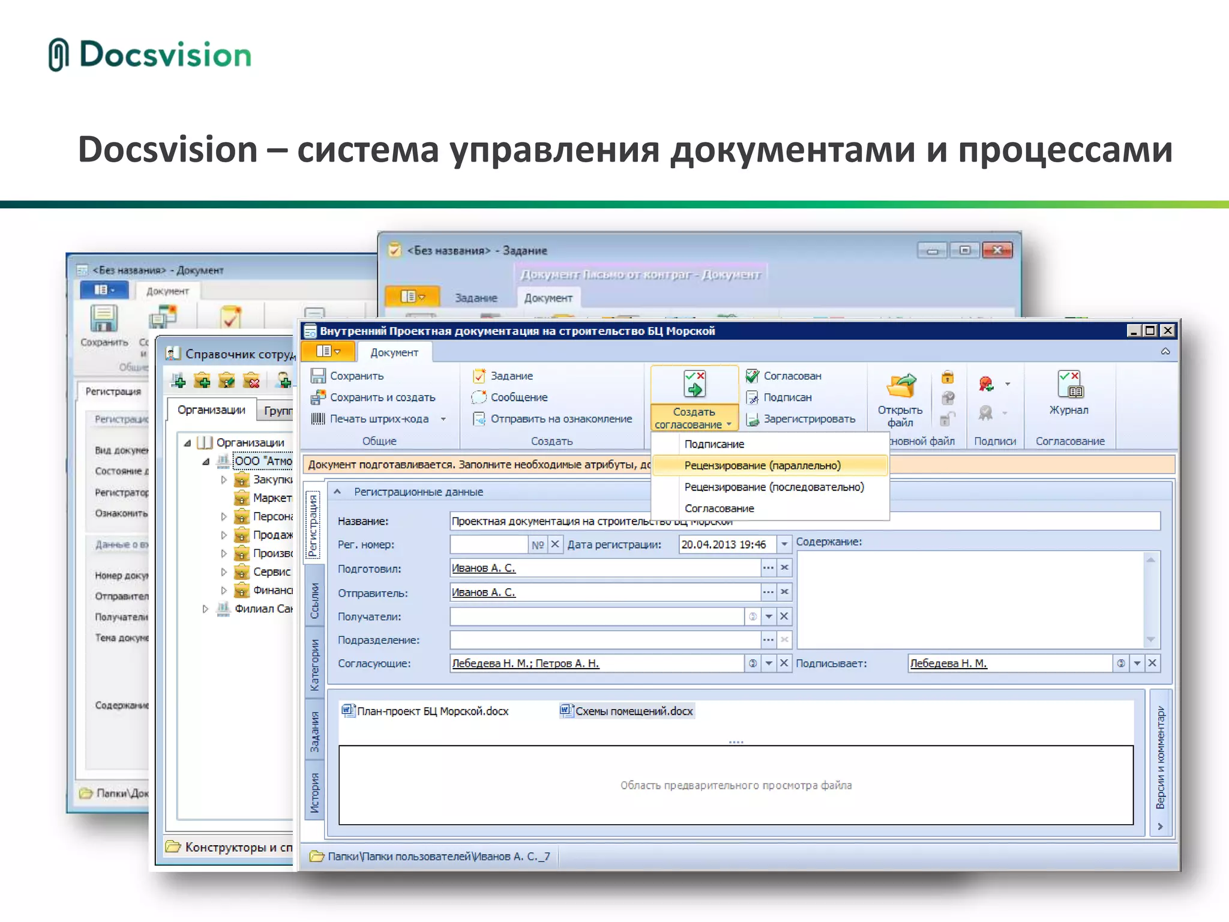Create a Задание from the ribbon
Screen dimensions: 1229x922
coord(503,376)
